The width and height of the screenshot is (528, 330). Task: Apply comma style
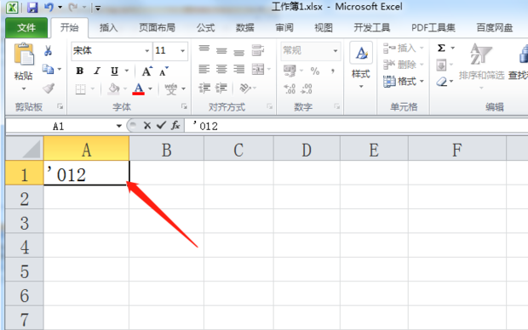333,71
